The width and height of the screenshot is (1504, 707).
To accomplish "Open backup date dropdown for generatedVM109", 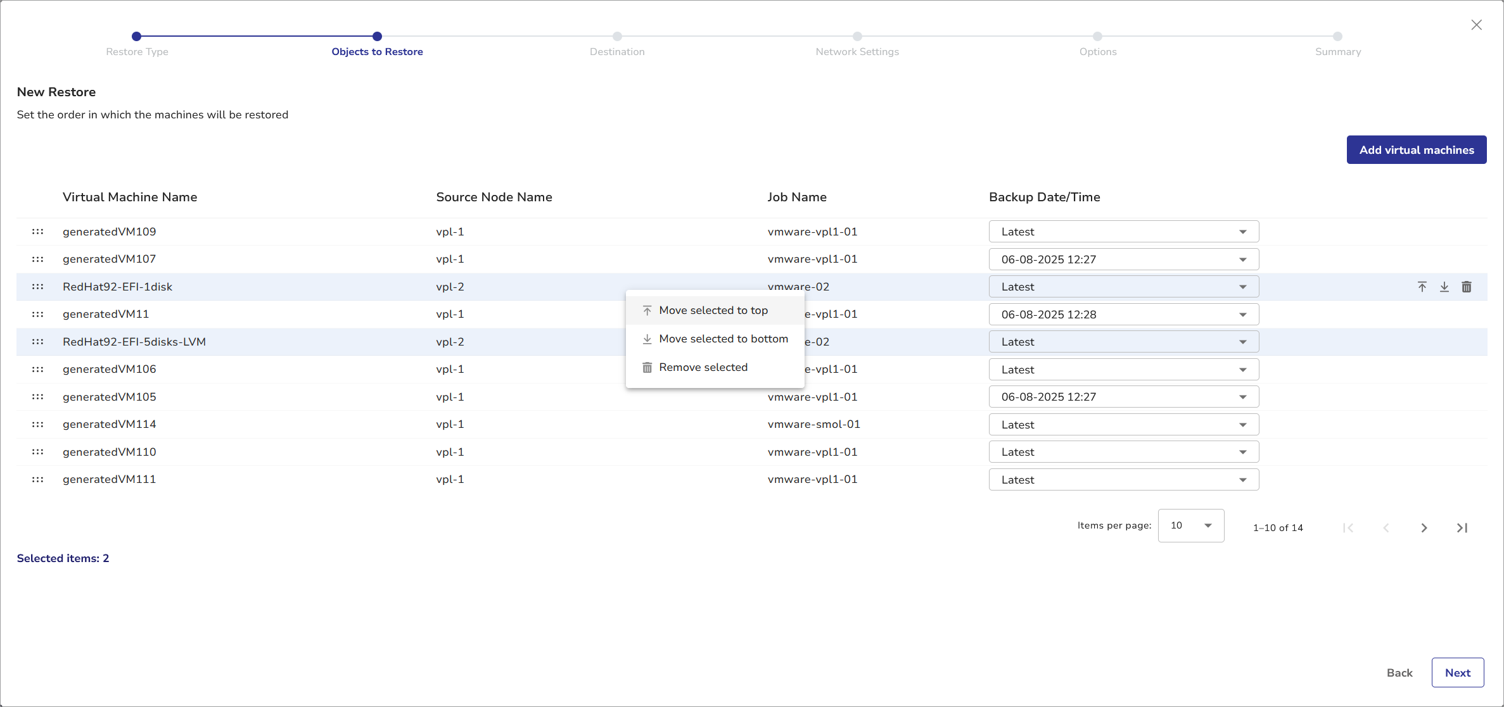I will click(1123, 232).
